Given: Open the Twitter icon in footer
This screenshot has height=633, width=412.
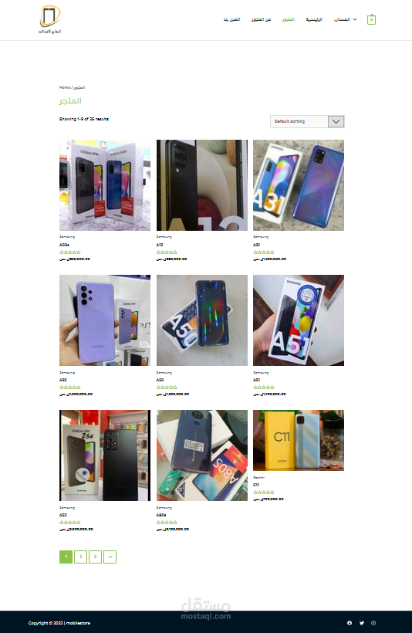Looking at the screenshot, I should tap(362, 623).
